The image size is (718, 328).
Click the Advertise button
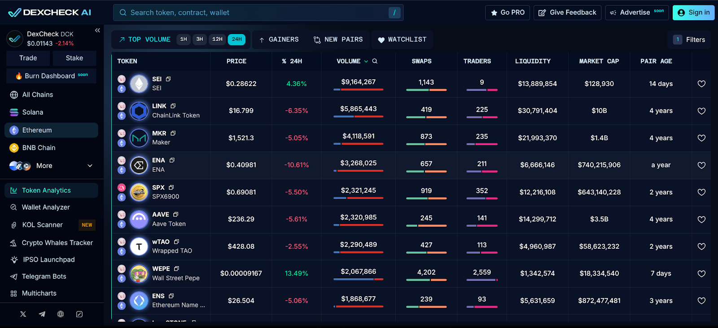[x=637, y=13]
